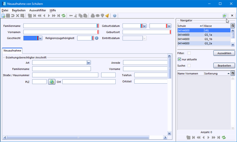Select the Neuaufnahme tab

[x=12, y=51]
